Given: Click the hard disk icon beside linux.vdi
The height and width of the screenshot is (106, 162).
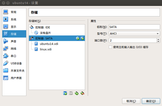Looking at the screenshot, I should pyautogui.click(x=36, y=49).
